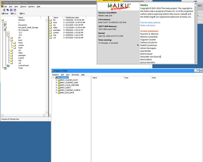Viewport: 203px width, 162px height.
Task: Open the Disk menu
Action: point(11,6)
